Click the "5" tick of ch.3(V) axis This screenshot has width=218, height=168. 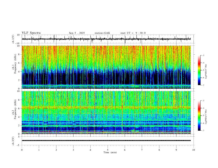click(x=19, y=137)
